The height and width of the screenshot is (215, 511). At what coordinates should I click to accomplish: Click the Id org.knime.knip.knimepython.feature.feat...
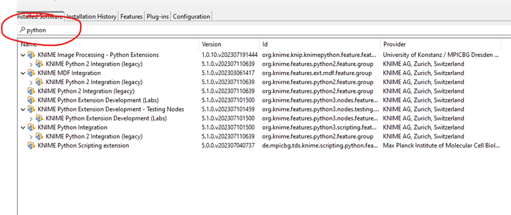click(x=320, y=55)
